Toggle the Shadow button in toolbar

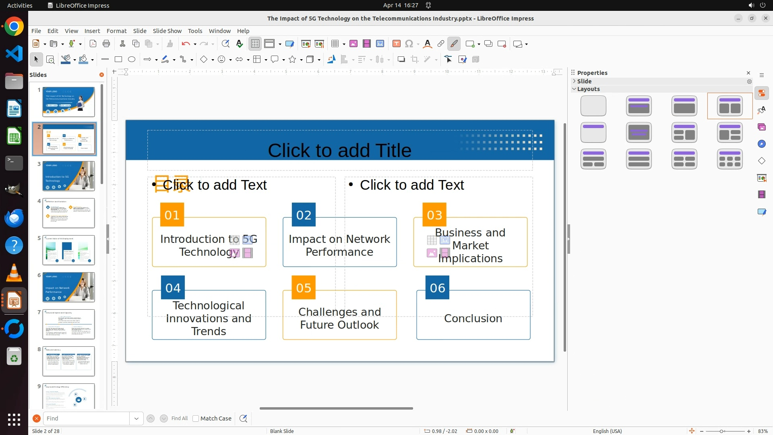pos(401,60)
